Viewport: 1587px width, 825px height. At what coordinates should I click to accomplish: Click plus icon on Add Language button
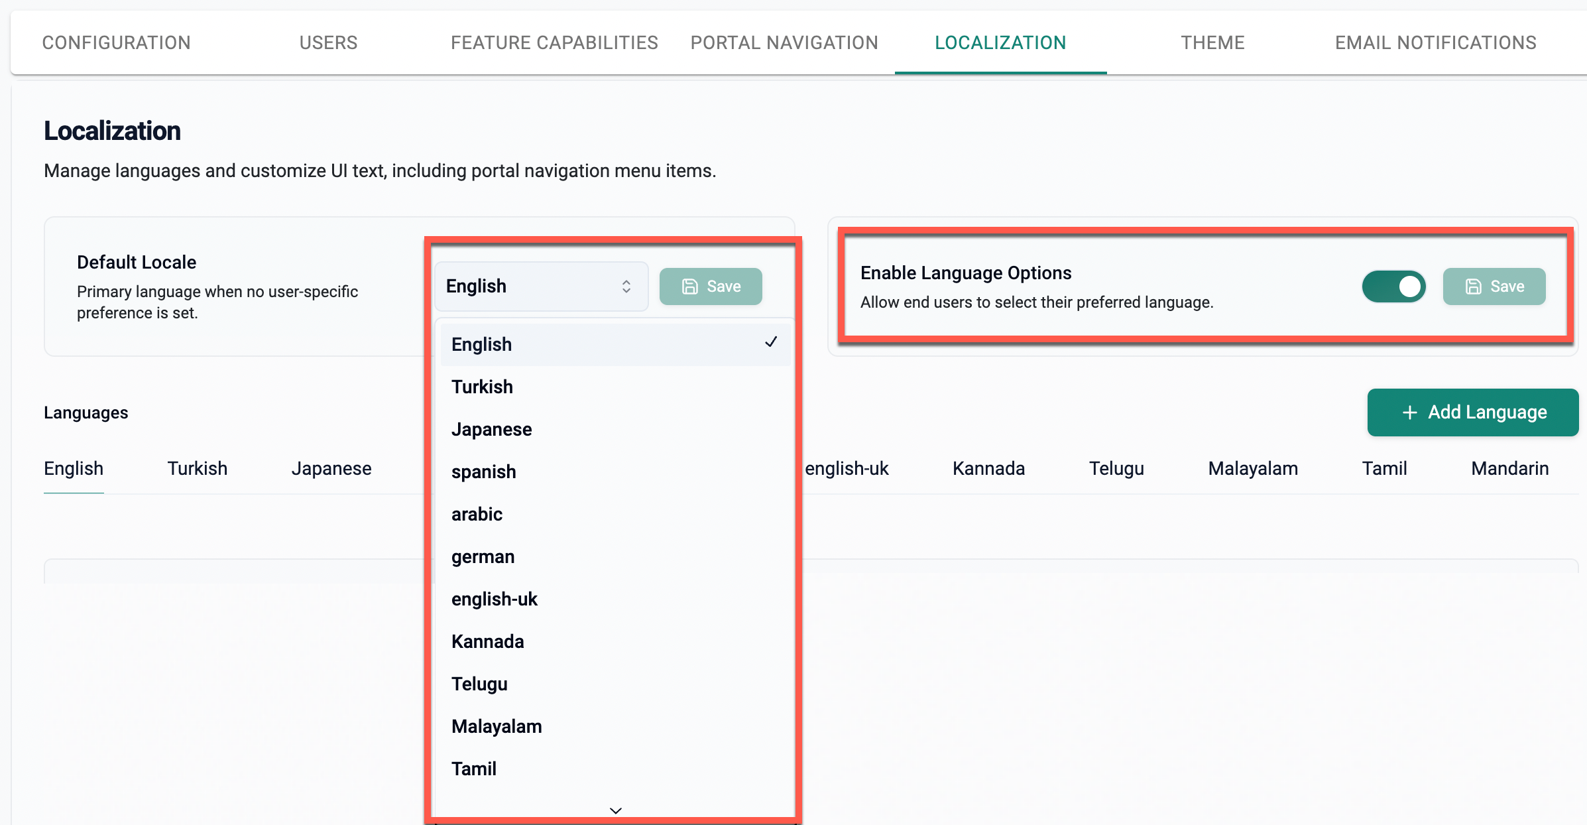tap(1409, 412)
